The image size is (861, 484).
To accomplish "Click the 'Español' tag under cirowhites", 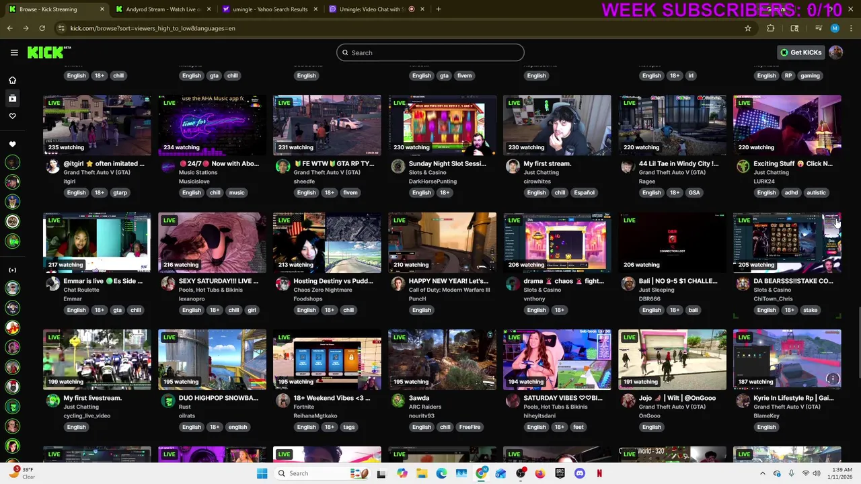I will (x=584, y=192).
